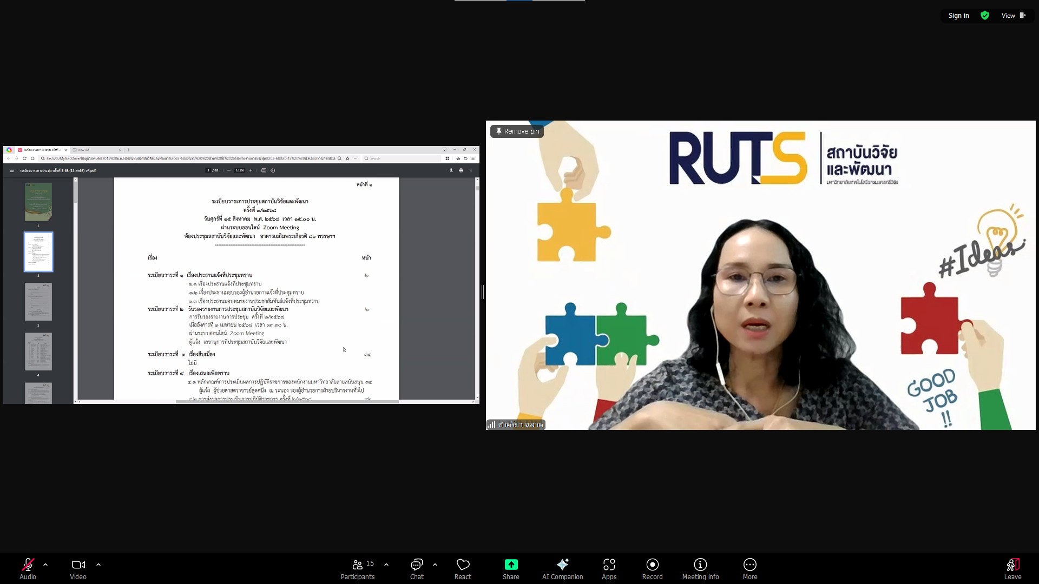This screenshot has height=584, width=1039.
Task: Click the divider handle between share and video
Action: (482, 292)
